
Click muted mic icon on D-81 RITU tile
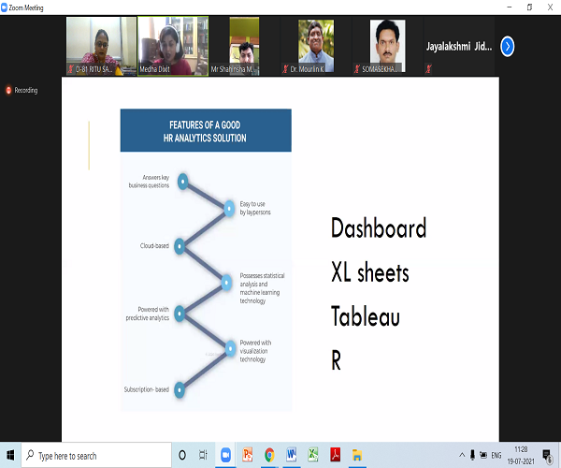pyautogui.click(x=70, y=69)
